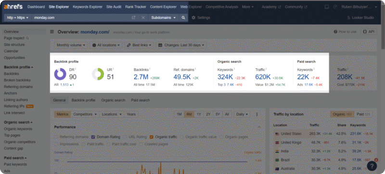Open Competitors dropdown in chart
This screenshot has height=174, width=385.
(x=85, y=114)
